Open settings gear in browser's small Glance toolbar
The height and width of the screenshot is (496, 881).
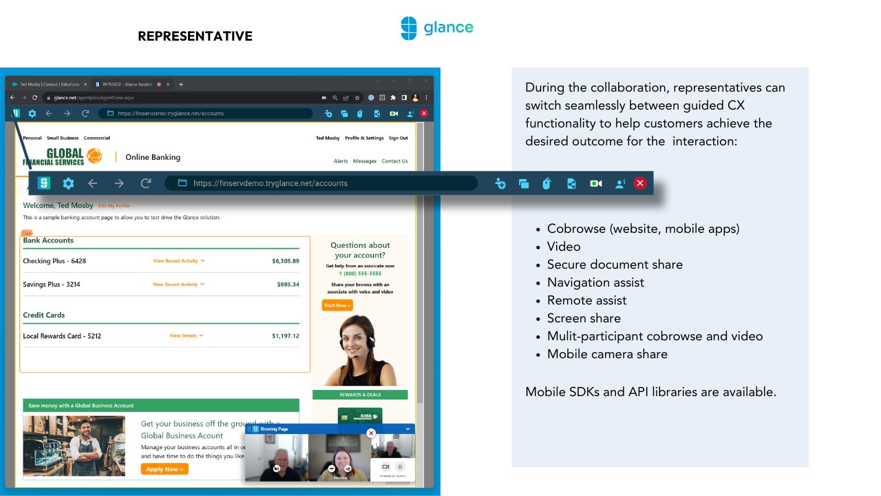point(32,114)
